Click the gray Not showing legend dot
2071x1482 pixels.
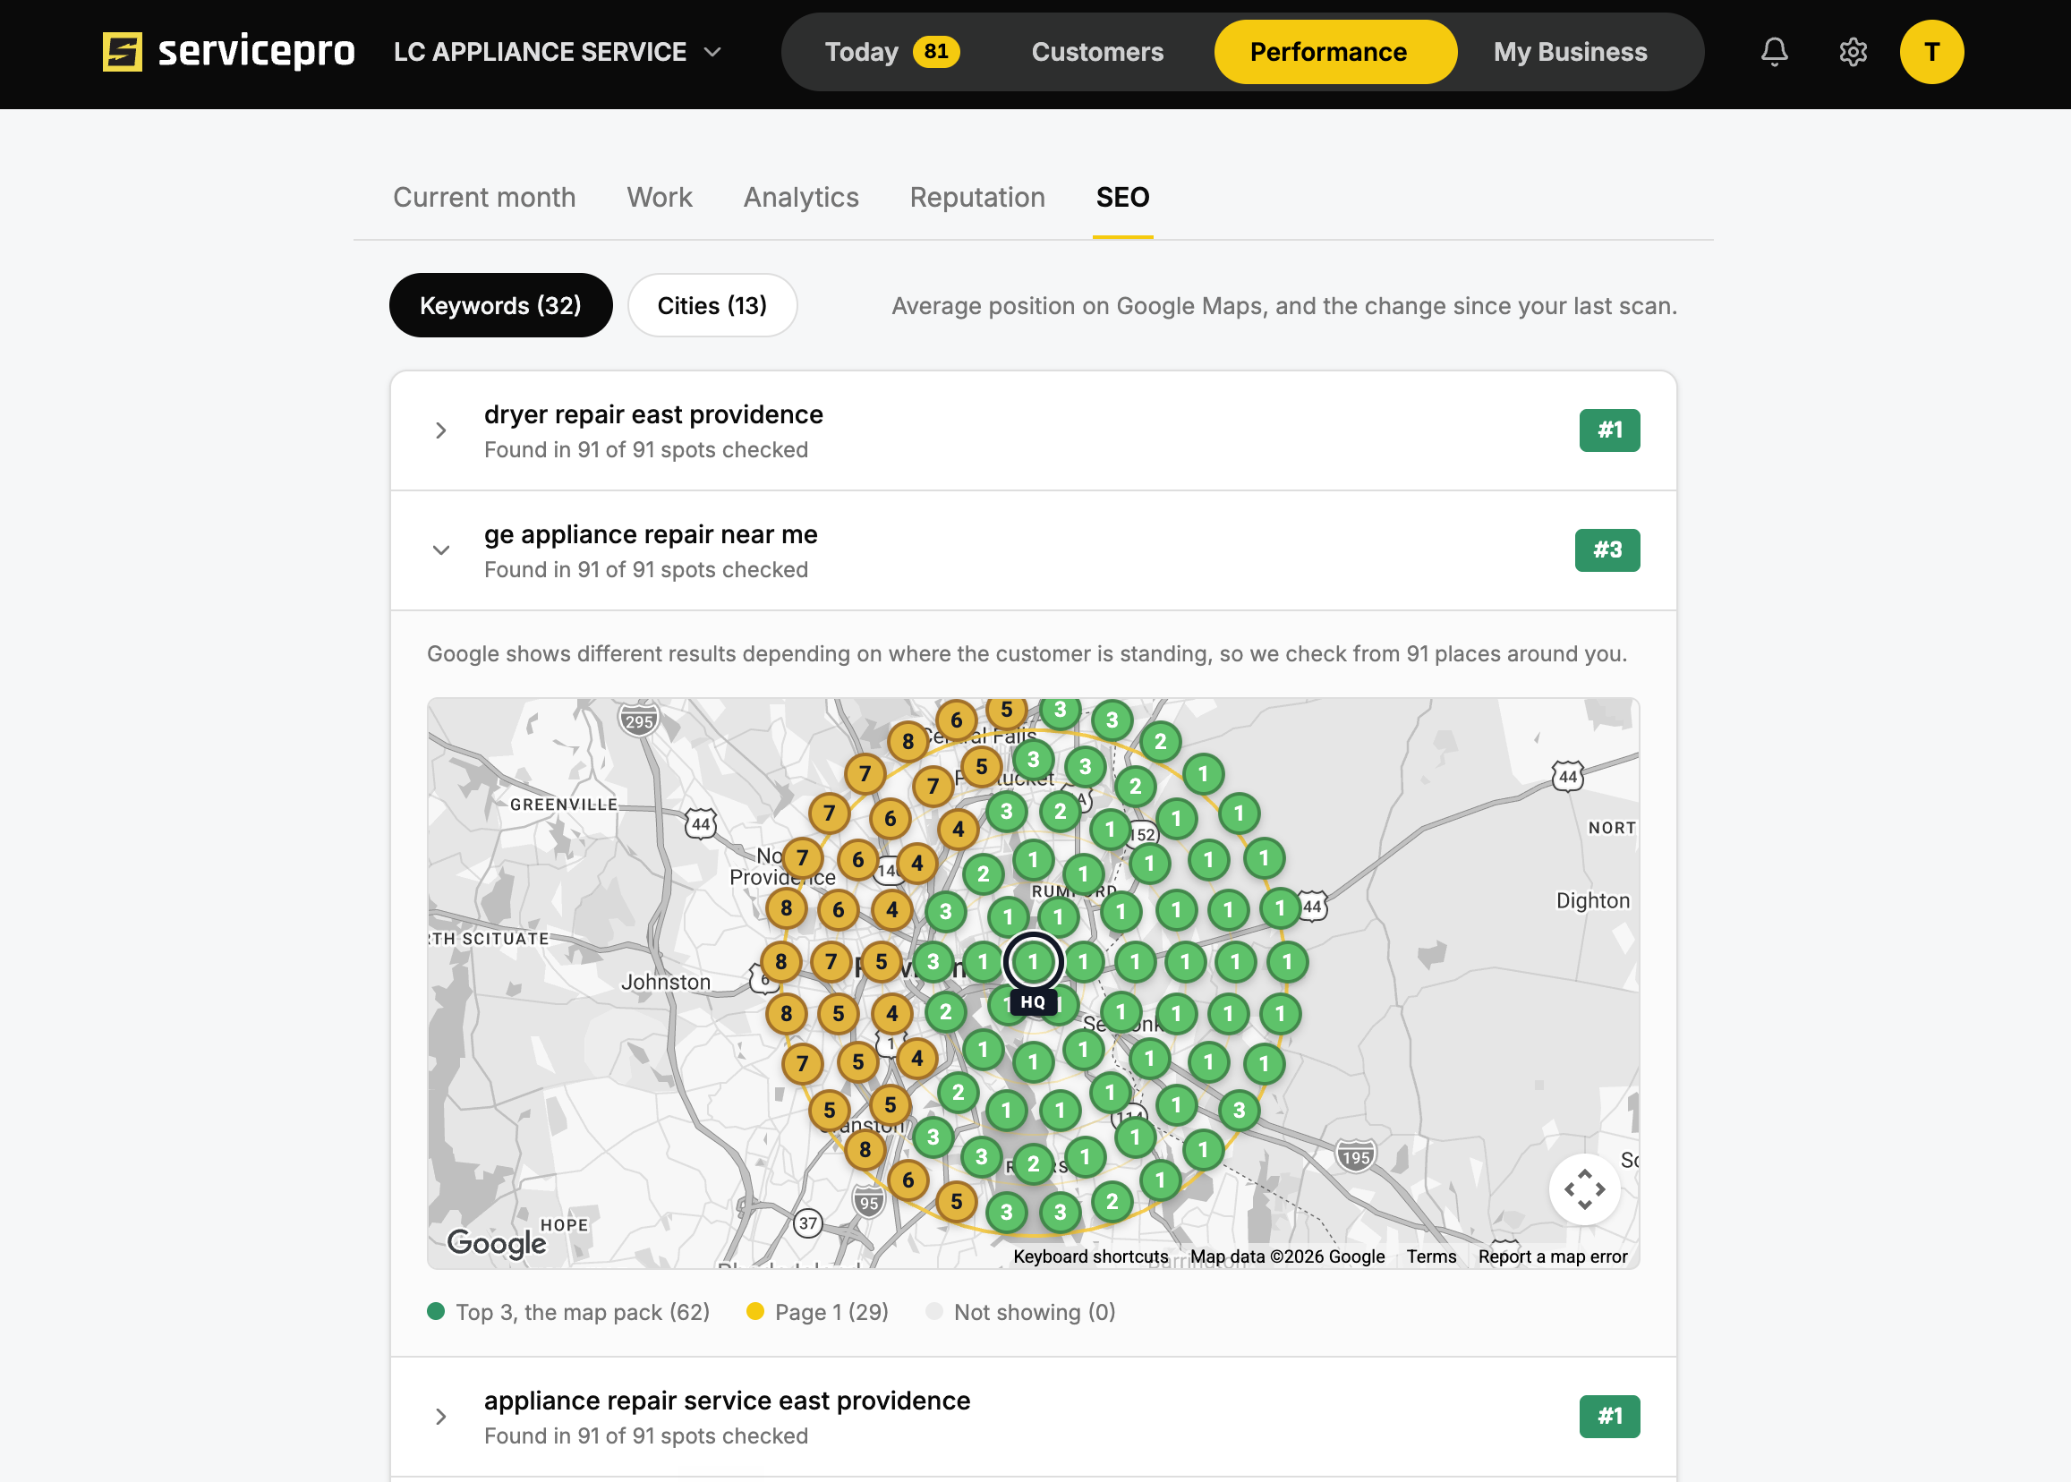[x=933, y=1311]
